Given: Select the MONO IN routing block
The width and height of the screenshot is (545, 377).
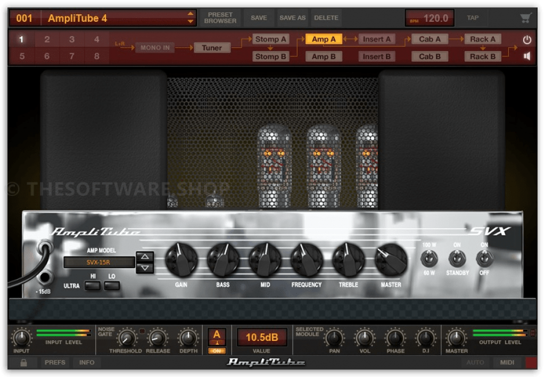Looking at the screenshot, I should tap(155, 48).
